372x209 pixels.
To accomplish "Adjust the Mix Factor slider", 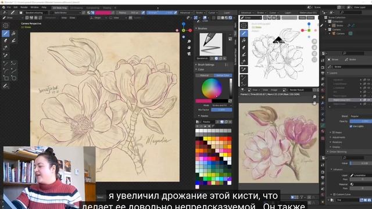I will (221, 110).
